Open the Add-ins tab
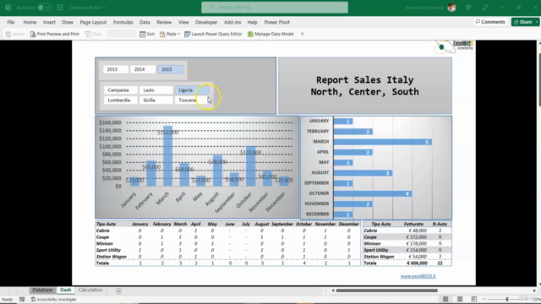 [x=232, y=22]
